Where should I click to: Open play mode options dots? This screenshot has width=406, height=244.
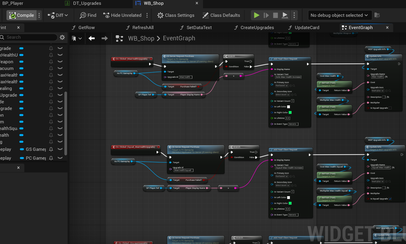pos(294,15)
